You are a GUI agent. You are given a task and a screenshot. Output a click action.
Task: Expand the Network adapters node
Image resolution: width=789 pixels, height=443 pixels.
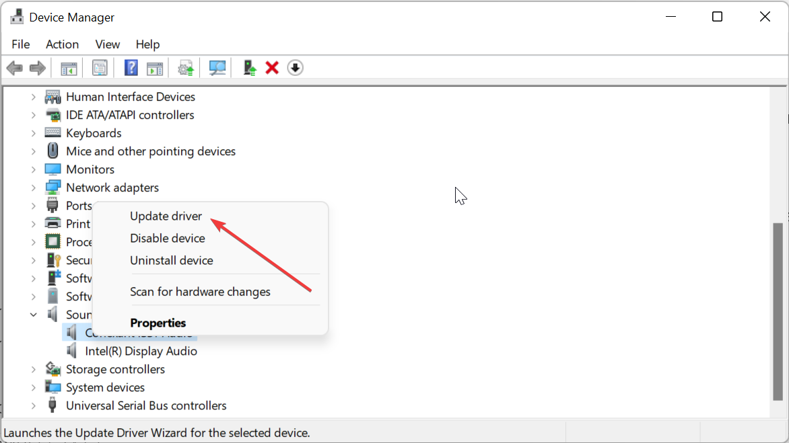pyautogui.click(x=33, y=188)
